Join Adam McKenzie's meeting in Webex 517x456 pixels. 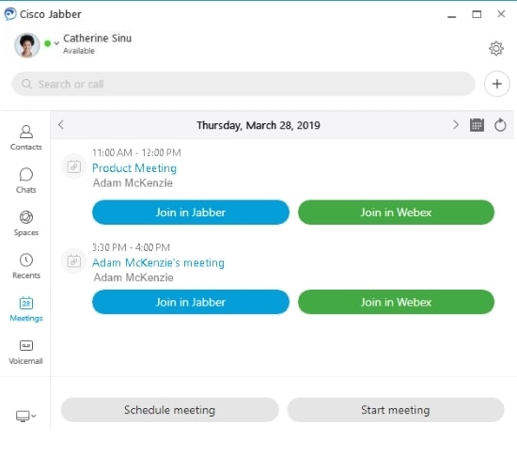pos(396,302)
